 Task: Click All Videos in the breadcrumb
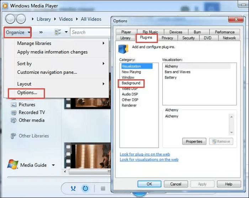pos(91,19)
